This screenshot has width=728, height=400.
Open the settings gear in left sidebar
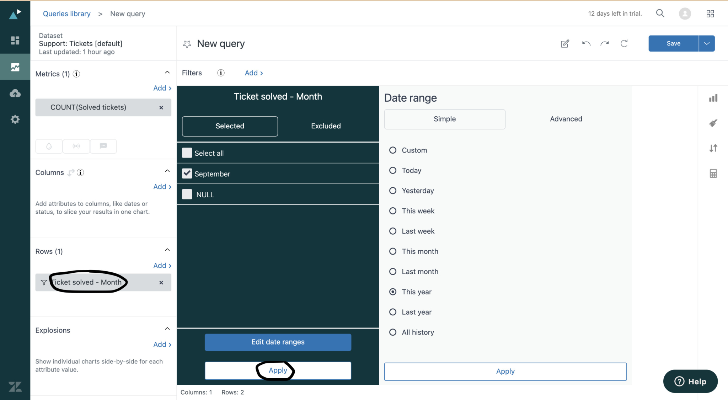click(x=15, y=119)
